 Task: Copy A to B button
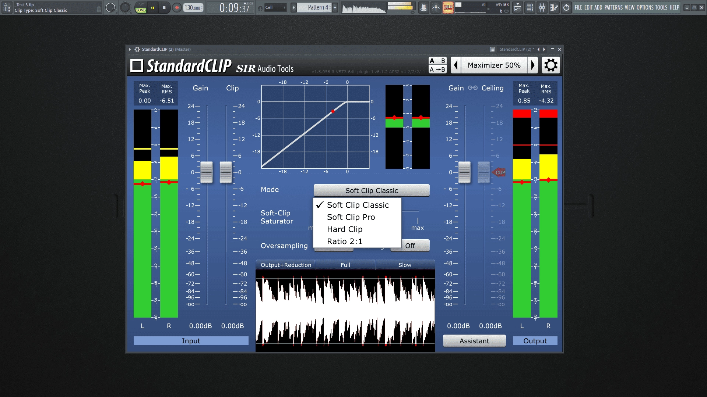437,69
